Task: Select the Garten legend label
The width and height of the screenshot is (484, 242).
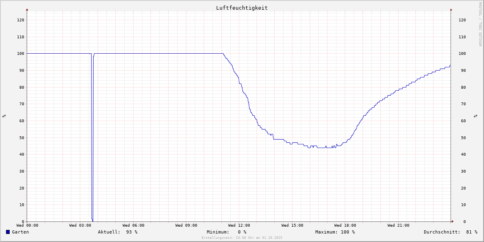Action: [20, 232]
